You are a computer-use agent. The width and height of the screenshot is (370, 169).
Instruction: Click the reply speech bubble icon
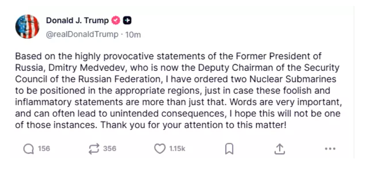(28, 149)
